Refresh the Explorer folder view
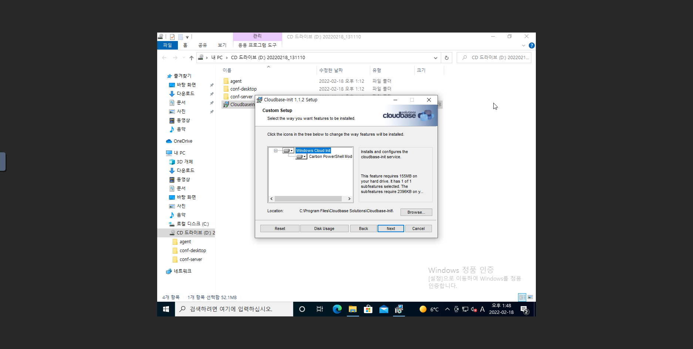 [x=447, y=58]
